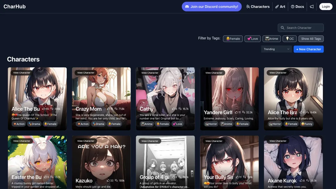Image resolution: width=336 pixels, height=189 pixels.
Task: Click the magnifier search icon
Action: point(283,28)
